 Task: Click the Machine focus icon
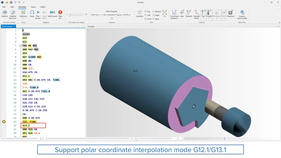[x=23, y=13]
